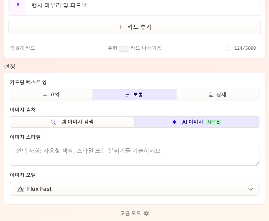The width and height of the screenshot is (269, 221).
Task: Set text amount per card to 요약
Action: tap(51, 95)
